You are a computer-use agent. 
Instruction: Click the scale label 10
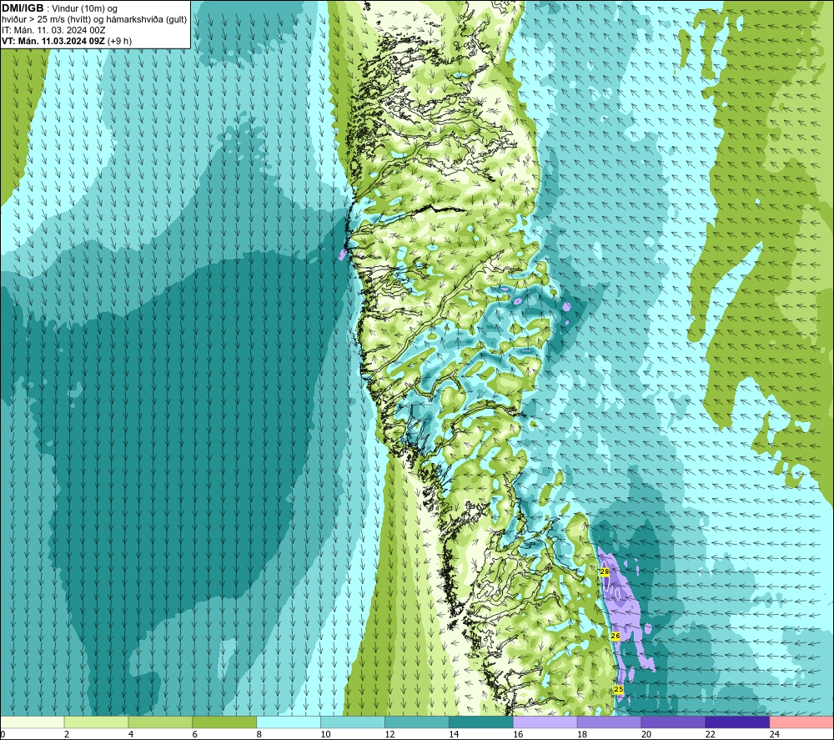pyautogui.click(x=325, y=734)
